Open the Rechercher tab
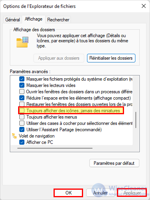This screenshot has height=200, width=150. [x=58, y=20]
